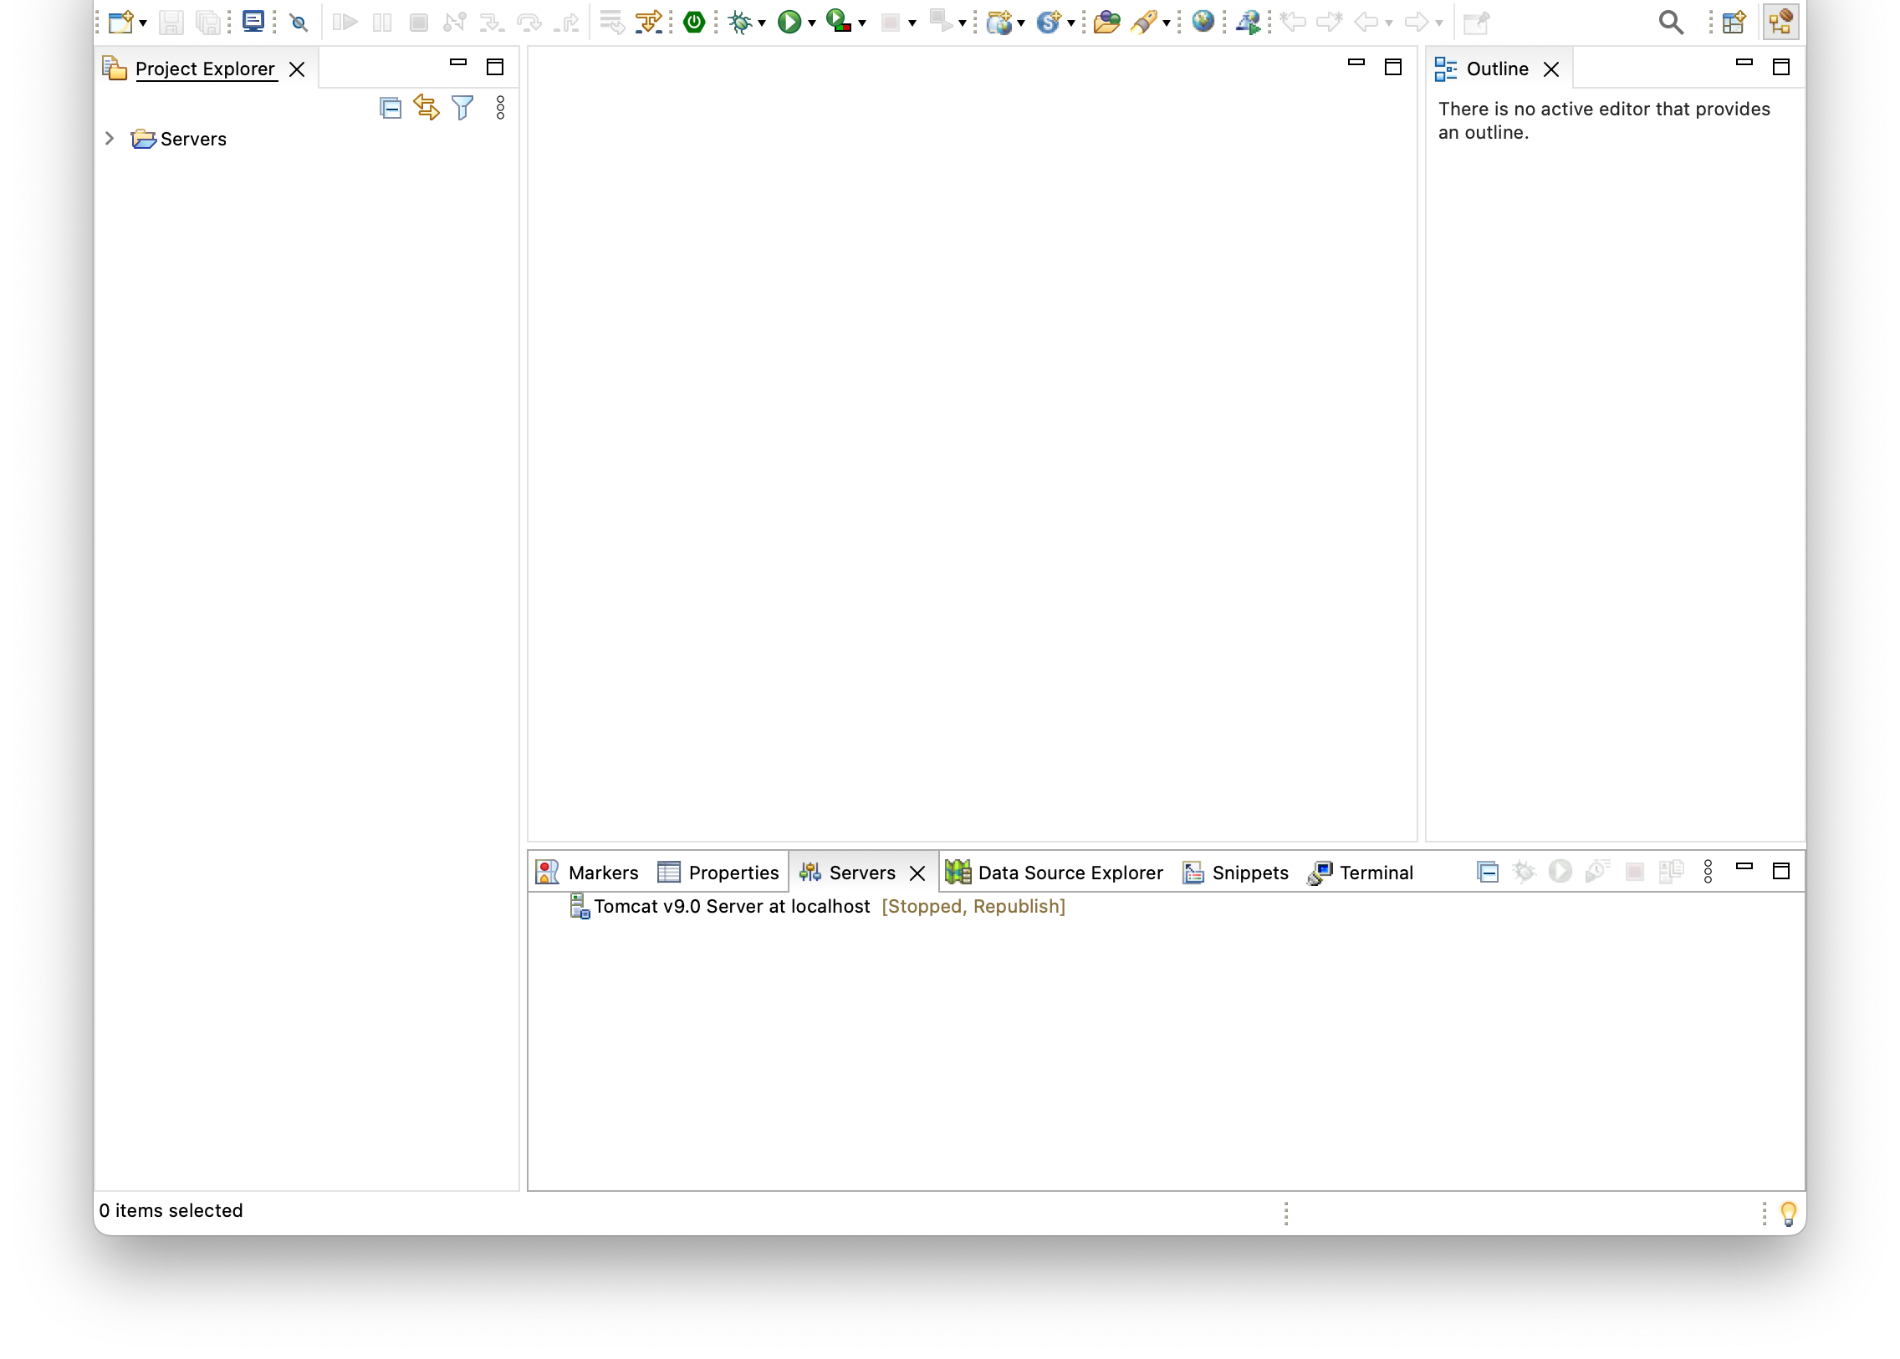This screenshot has width=1900, height=1359.
Task: Click the New wizard icon in toolbar
Action: point(120,22)
